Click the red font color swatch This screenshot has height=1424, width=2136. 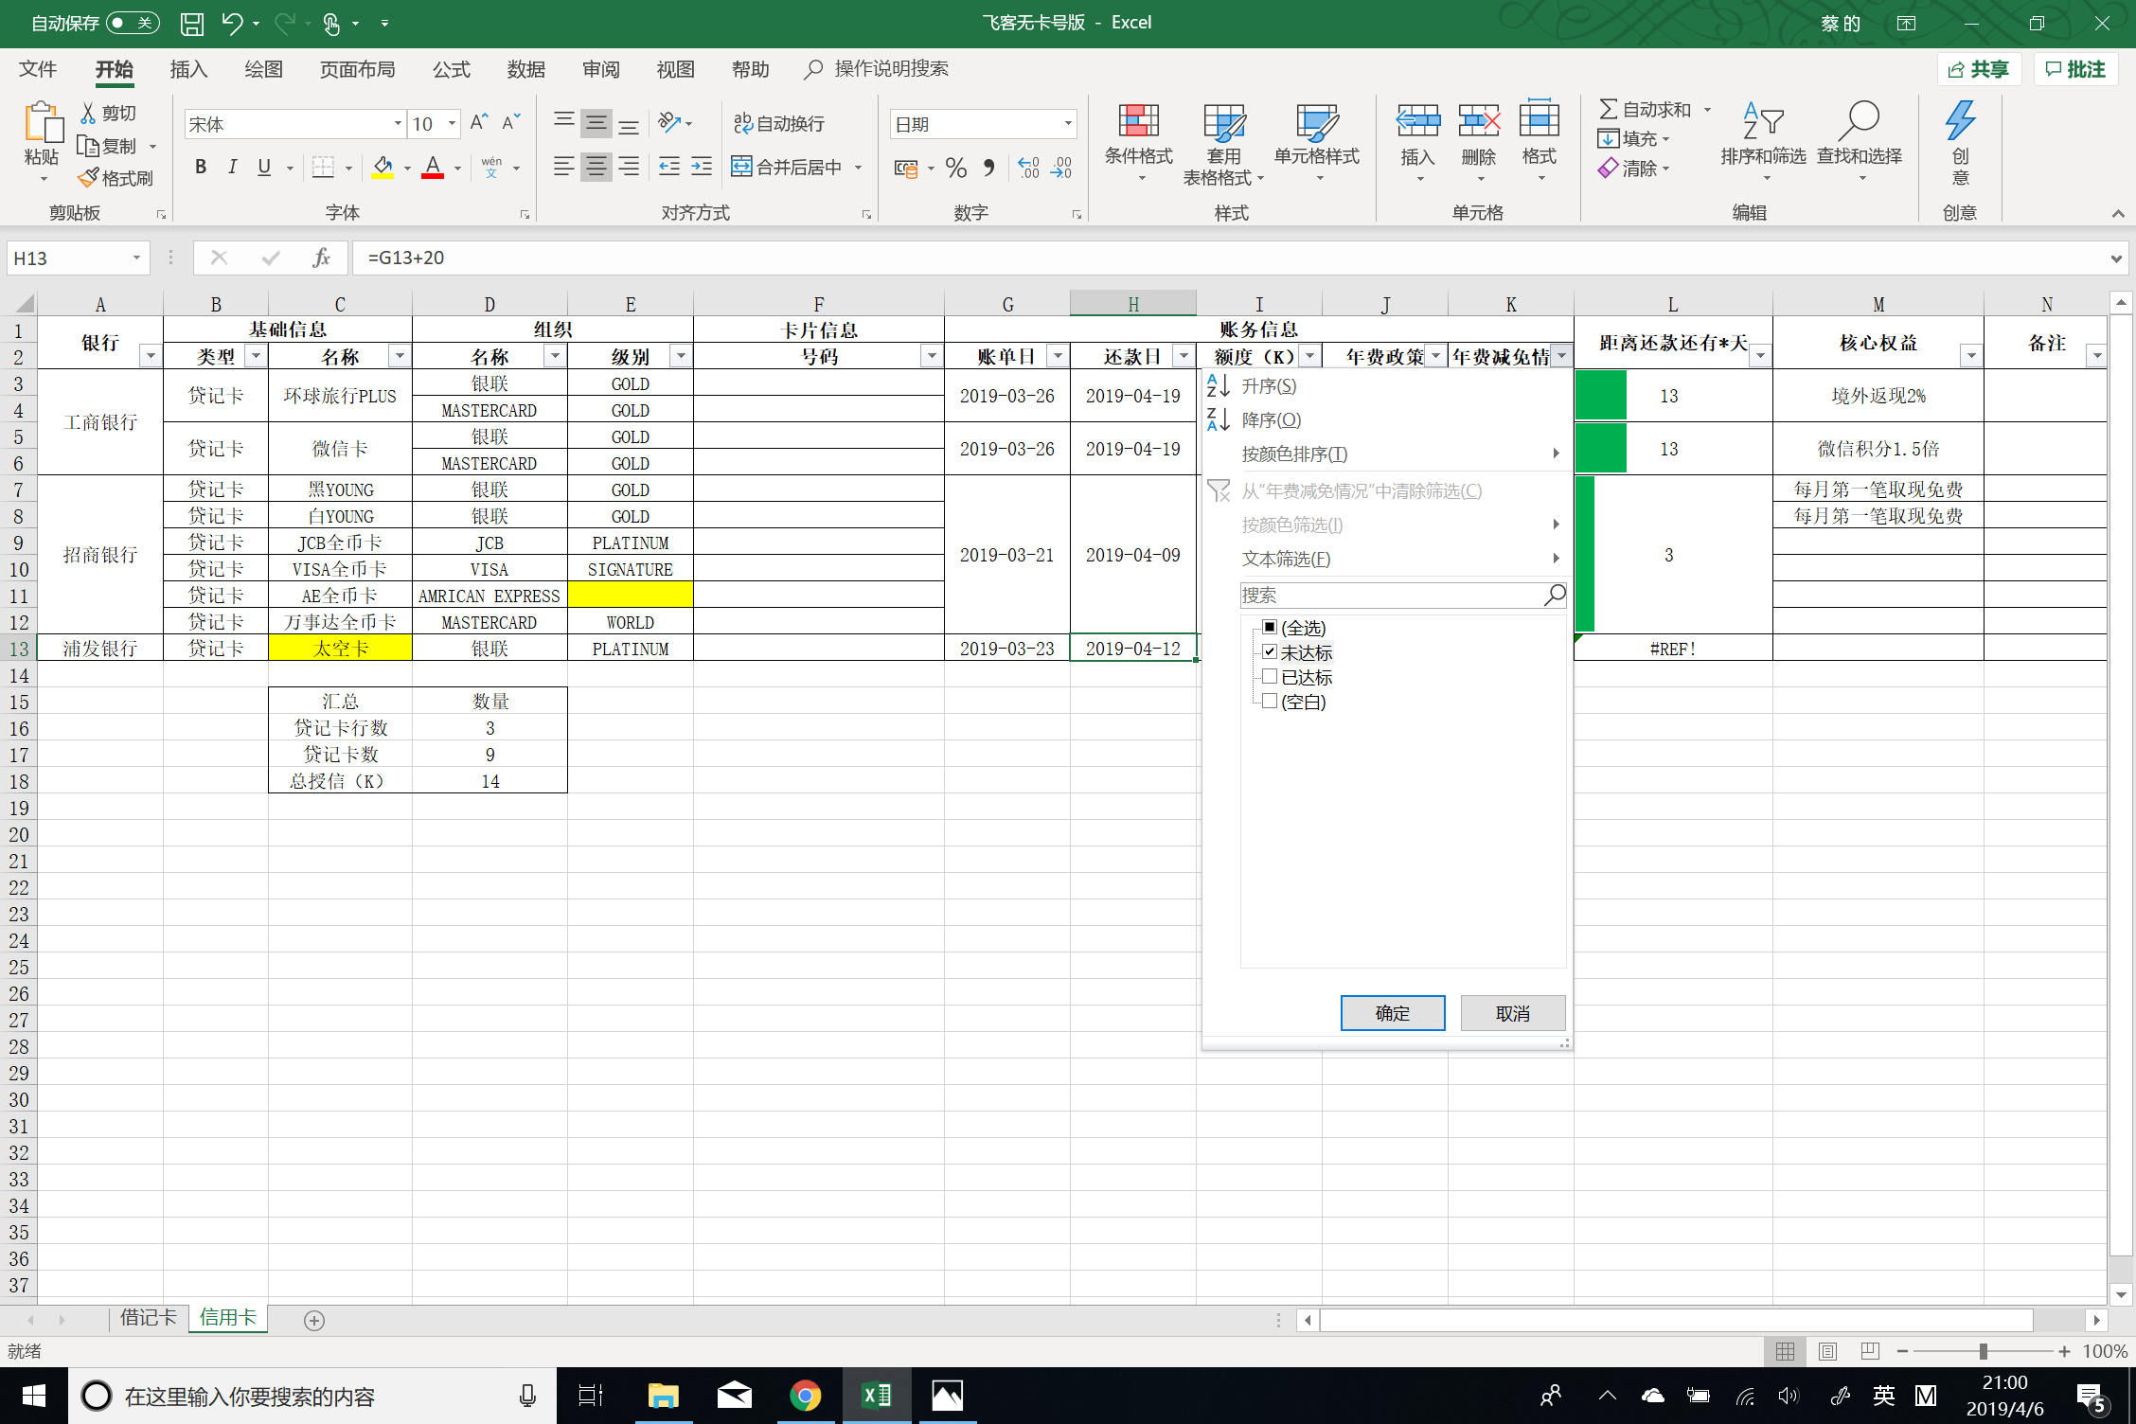[x=433, y=168]
